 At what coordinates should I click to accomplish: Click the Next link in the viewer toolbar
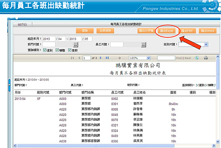[187, 58]
